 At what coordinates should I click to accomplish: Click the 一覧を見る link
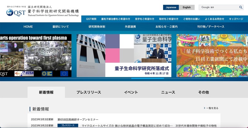point(211,108)
